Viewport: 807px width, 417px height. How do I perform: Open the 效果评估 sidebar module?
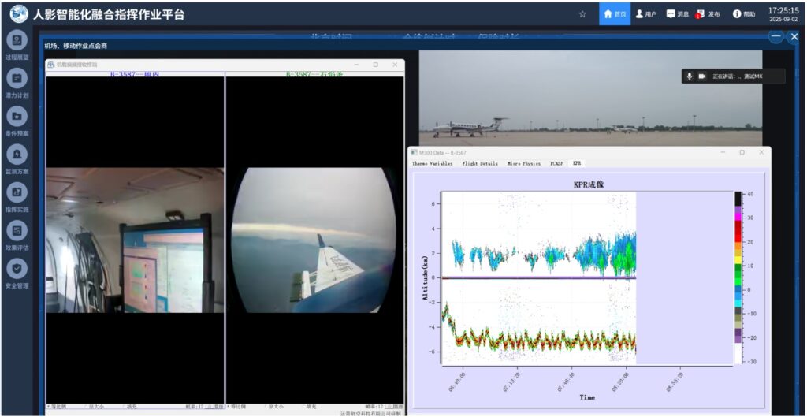17,231
